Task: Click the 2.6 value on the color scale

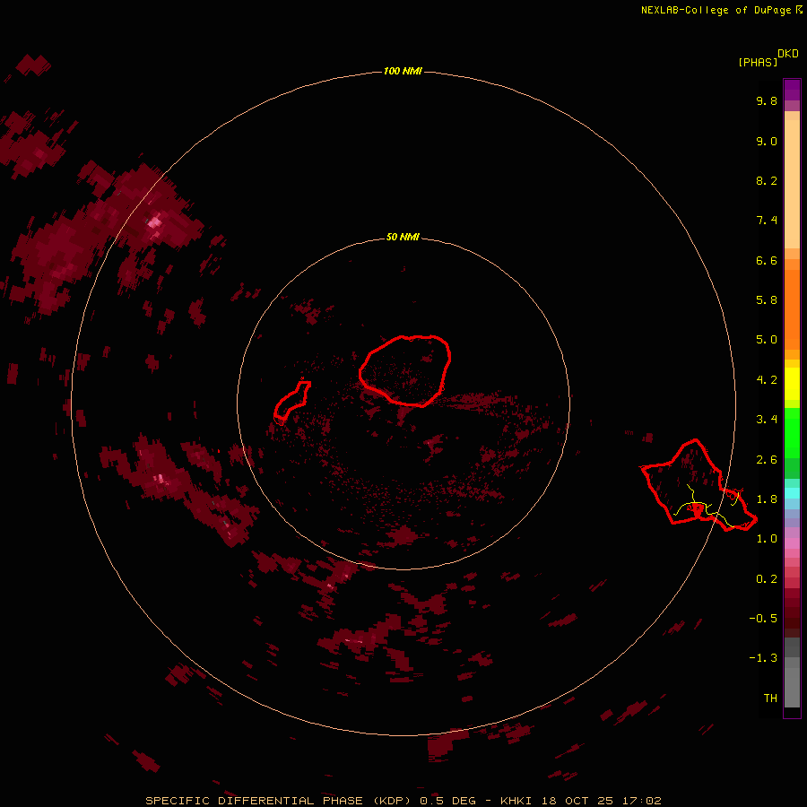Action: pyautogui.click(x=767, y=460)
